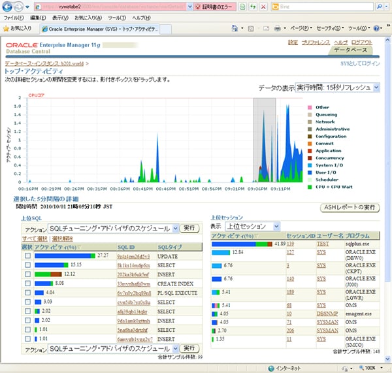Click the ASHレポートの実行 button

[350, 208]
